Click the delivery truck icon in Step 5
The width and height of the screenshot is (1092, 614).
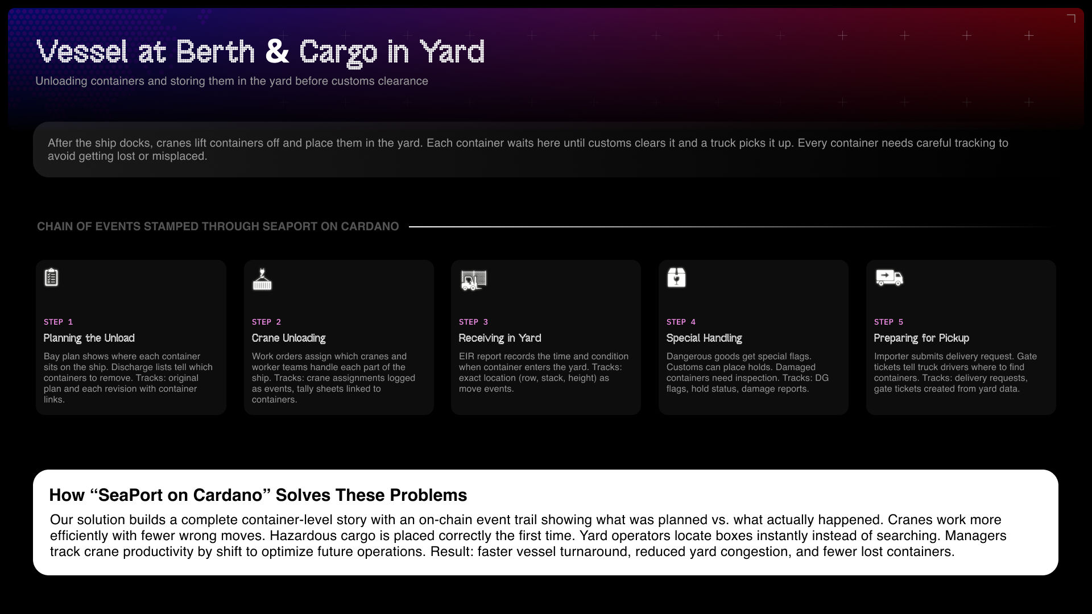click(889, 278)
